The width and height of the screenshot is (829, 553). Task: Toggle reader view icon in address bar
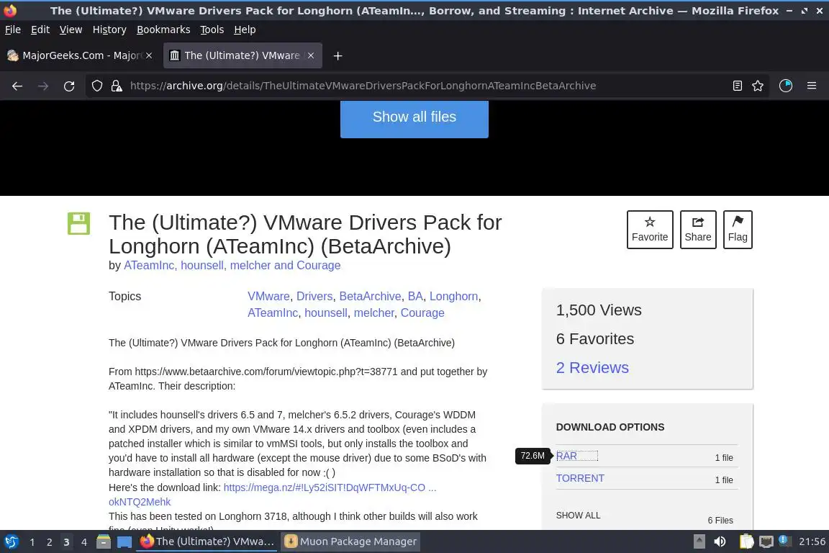coord(738,86)
